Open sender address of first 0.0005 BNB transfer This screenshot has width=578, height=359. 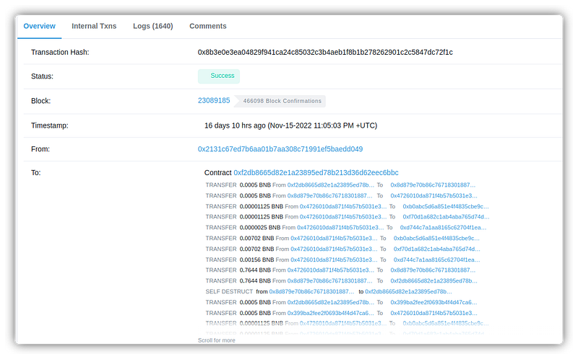click(x=330, y=185)
